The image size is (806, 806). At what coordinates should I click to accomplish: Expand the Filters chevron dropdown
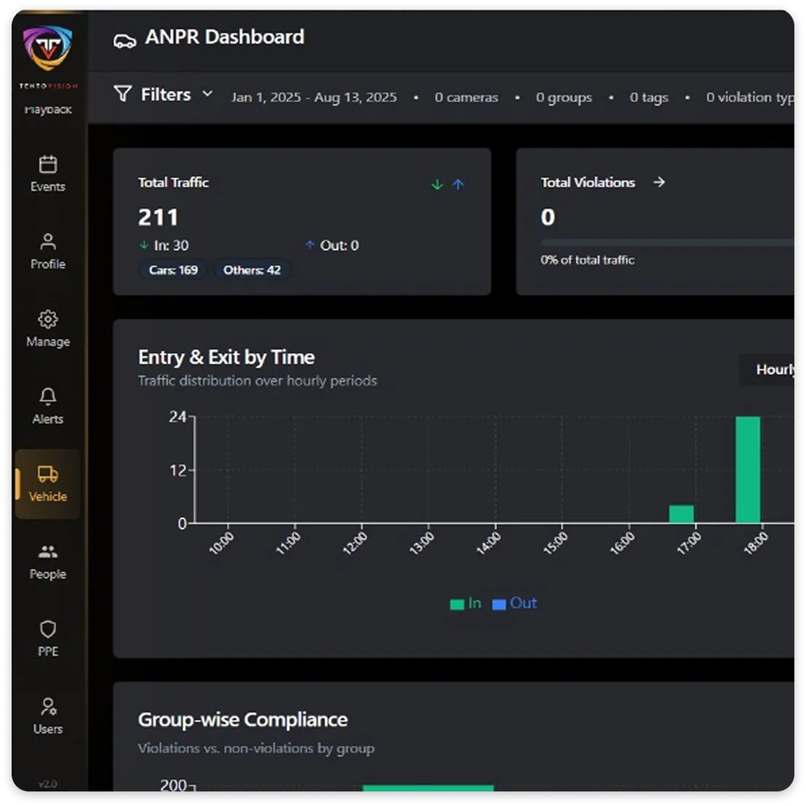click(207, 94)
